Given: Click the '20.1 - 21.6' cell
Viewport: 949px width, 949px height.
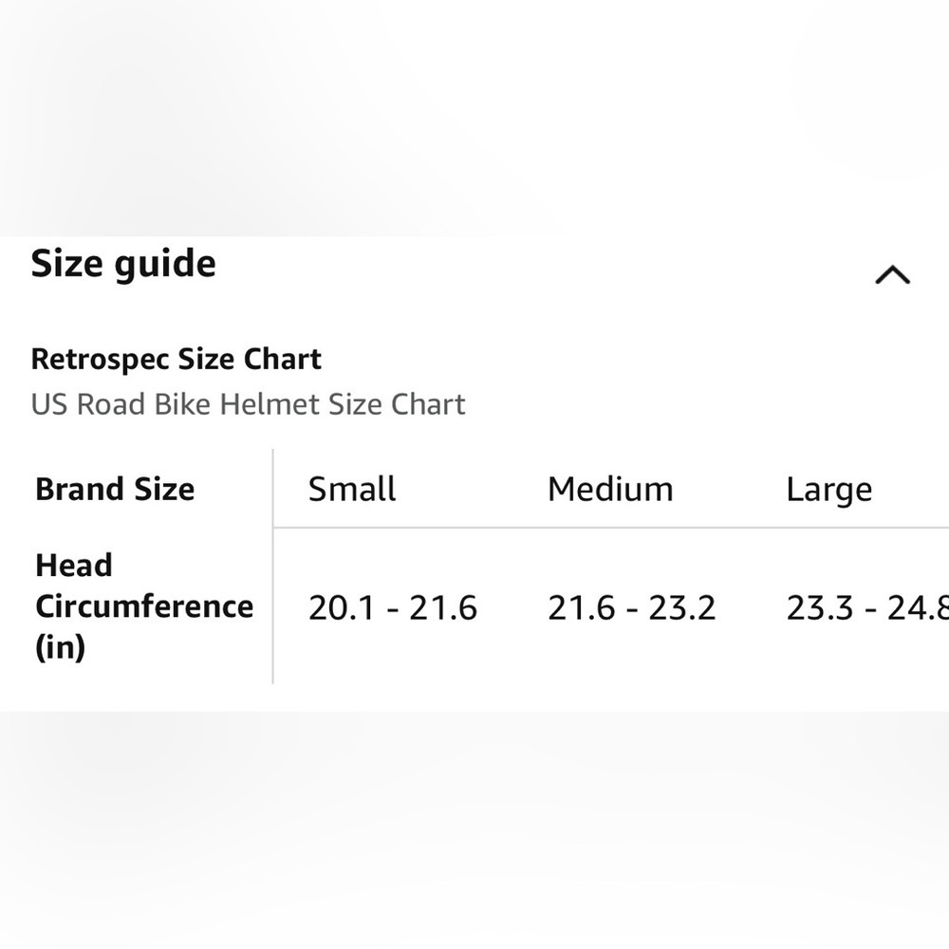Looking at the screenshot, I should click(x=393, y=608).
